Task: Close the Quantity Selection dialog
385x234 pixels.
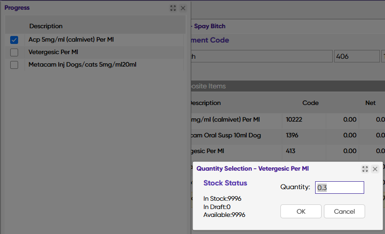Action: pyautogui.click(x=375, y=169)
